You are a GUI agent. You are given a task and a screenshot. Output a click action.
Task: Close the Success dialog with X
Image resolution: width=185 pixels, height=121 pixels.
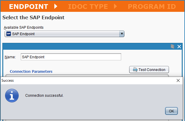[x=178, y=80]
